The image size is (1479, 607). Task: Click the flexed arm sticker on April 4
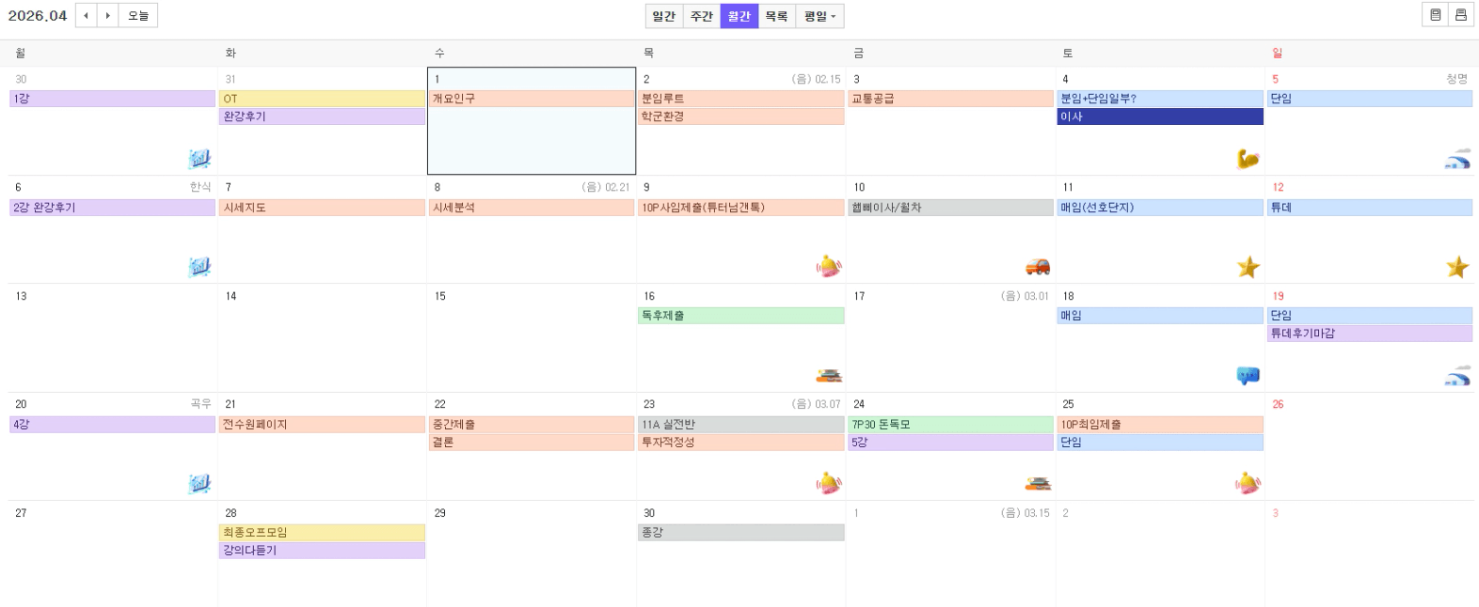[1248, 159]
